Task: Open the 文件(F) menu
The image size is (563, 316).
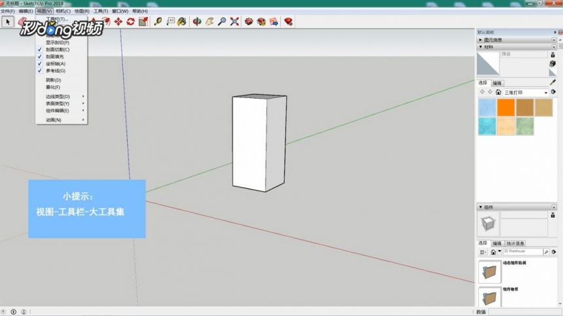Action: coord(8,12)
